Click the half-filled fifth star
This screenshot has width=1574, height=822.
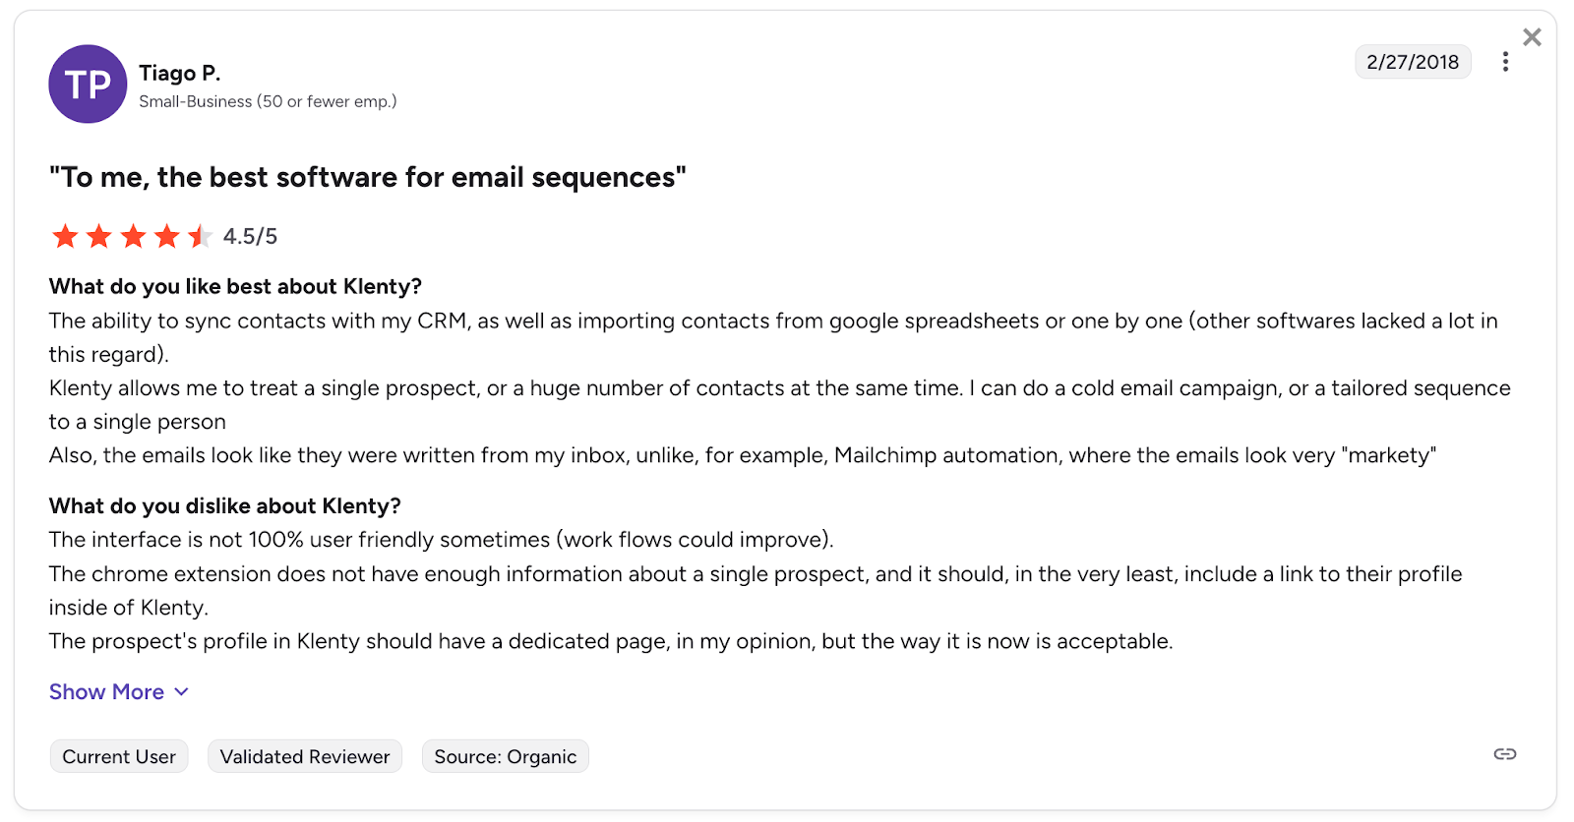[200, 236]
